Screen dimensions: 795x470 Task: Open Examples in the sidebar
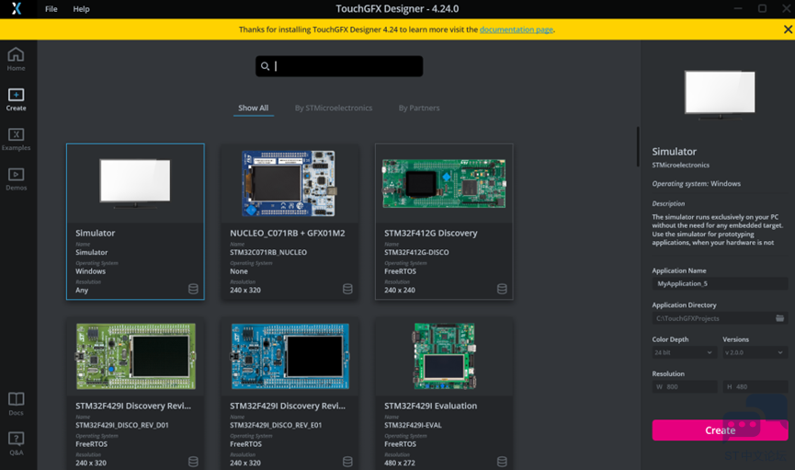16,139
